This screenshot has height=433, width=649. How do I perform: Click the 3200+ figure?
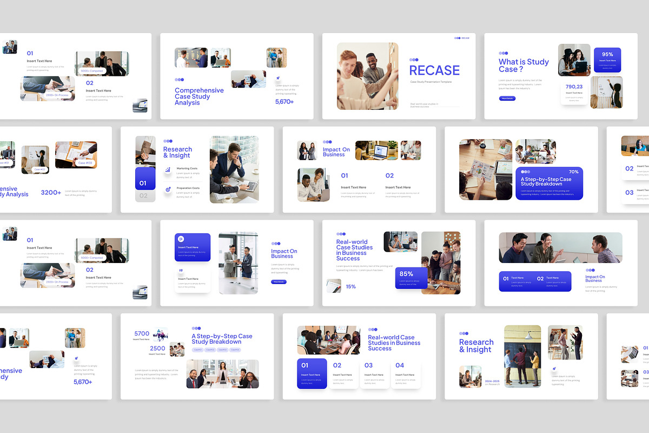50,193
